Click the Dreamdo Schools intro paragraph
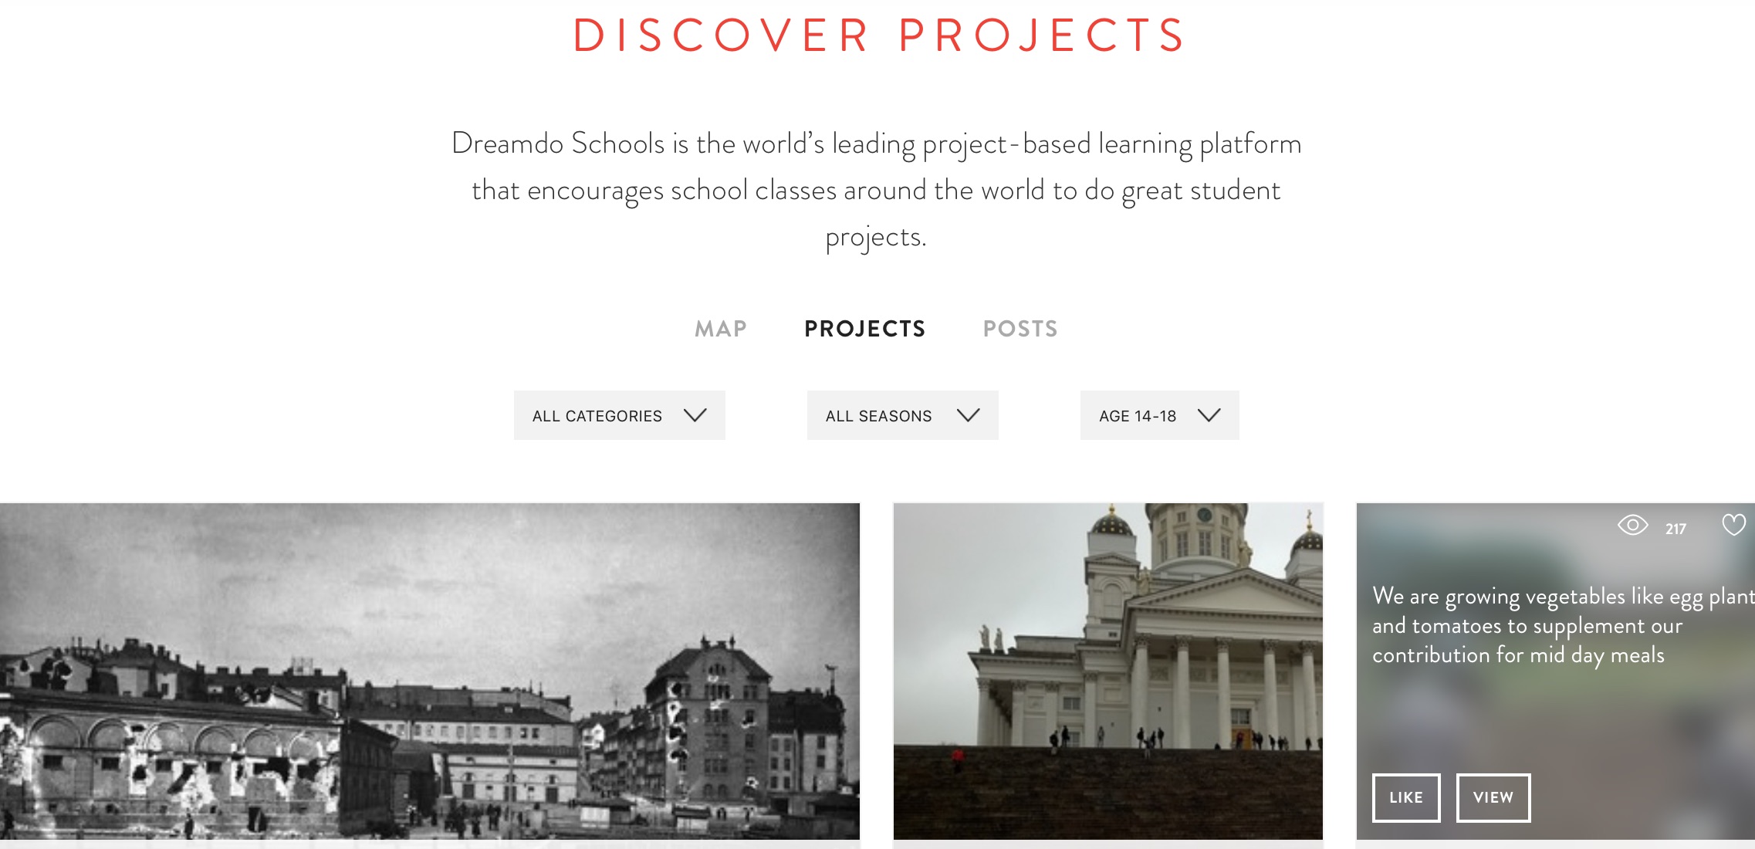This screenshot has height=849, width=1755. click(x=877, y=190)
